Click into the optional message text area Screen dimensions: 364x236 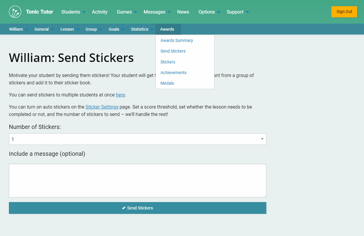[137, 181]
